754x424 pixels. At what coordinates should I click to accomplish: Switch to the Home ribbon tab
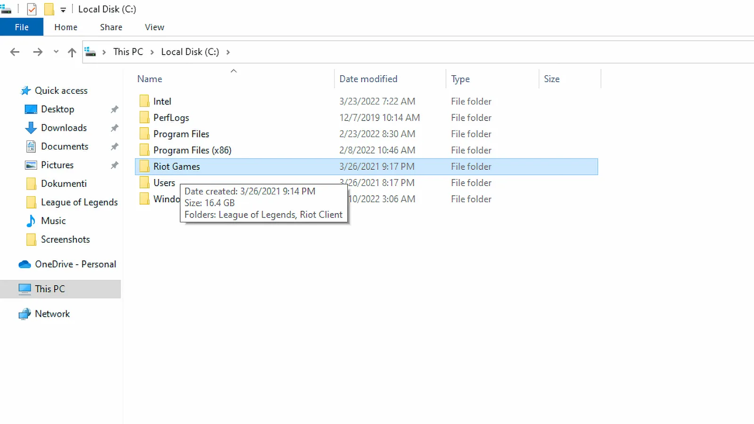tap(66, 27)
